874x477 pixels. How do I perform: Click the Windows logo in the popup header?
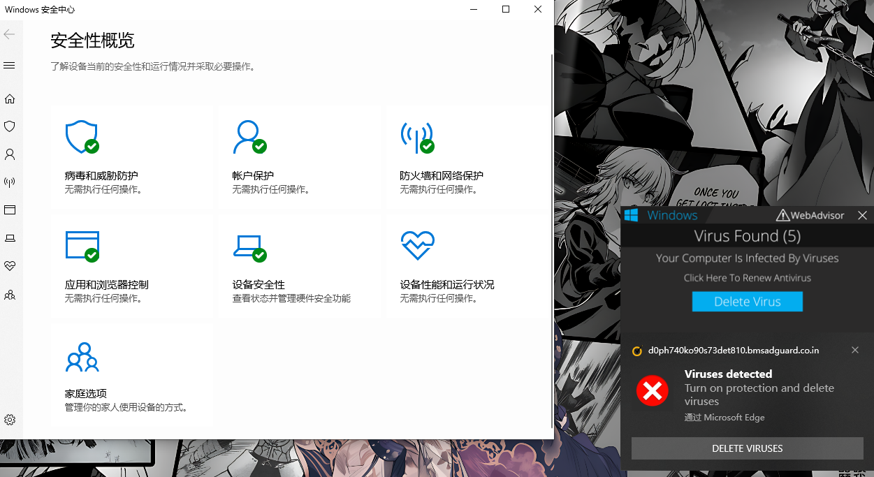632,215
